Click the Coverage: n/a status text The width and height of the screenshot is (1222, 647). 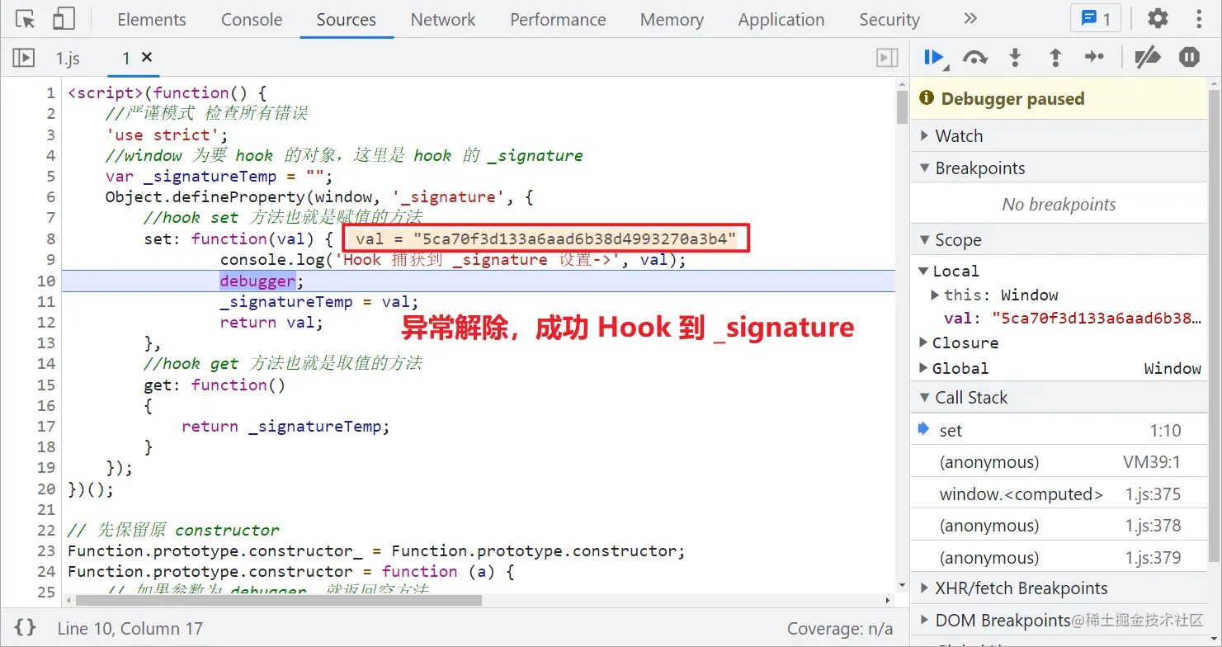click(x=840, y=629)
